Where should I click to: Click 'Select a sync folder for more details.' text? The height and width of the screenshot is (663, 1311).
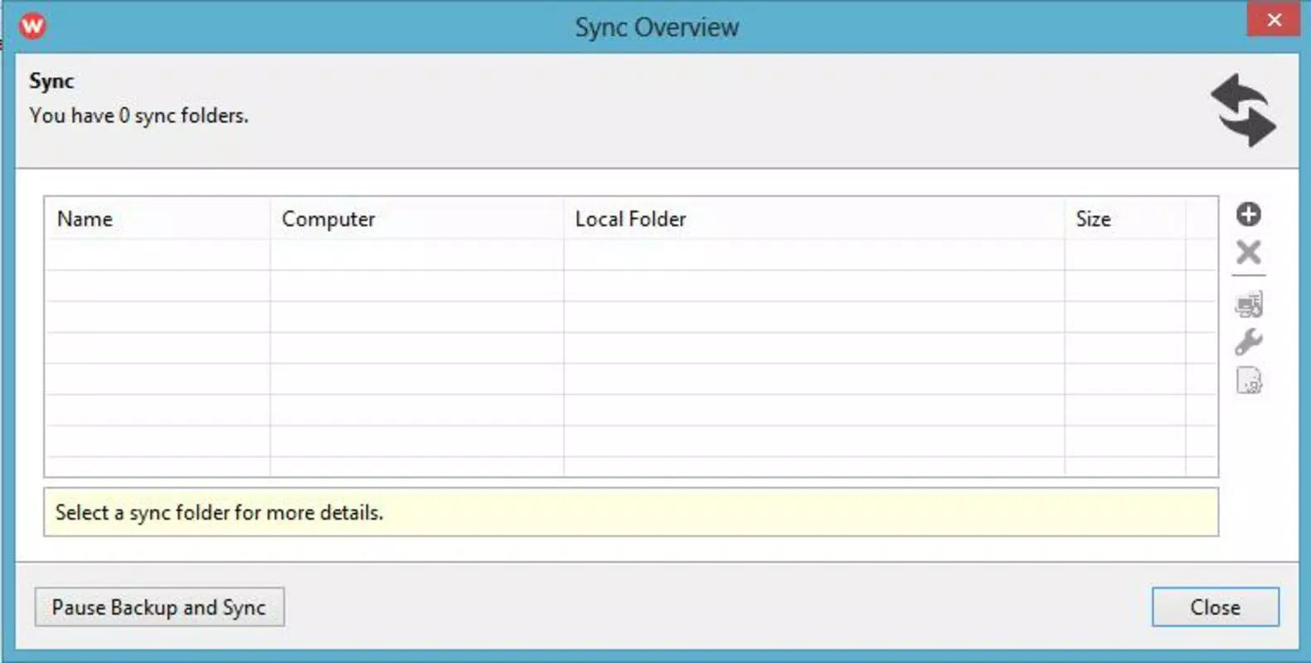coord(219,513)
